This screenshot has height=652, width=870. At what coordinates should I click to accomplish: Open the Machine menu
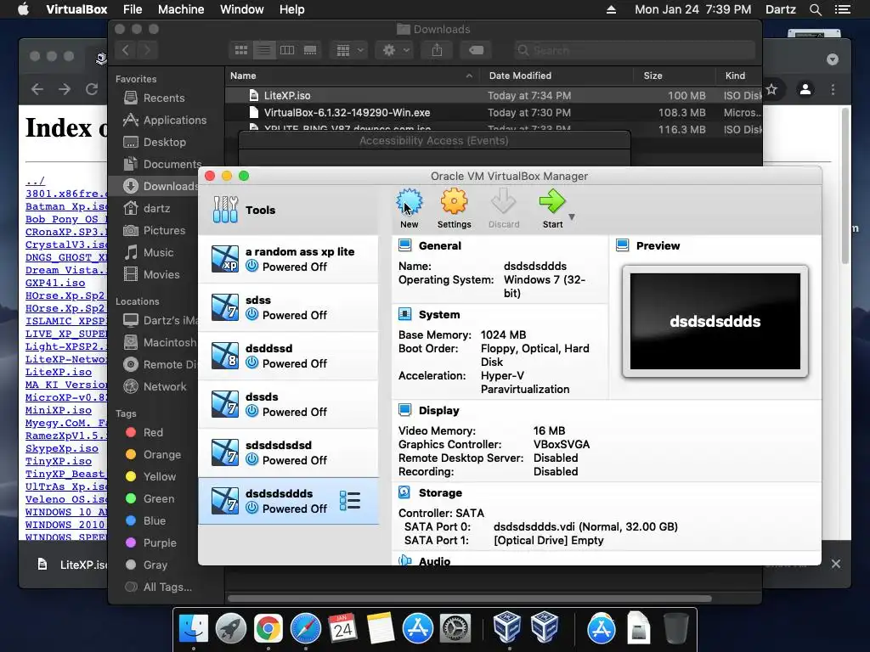[x=181, y=9]
